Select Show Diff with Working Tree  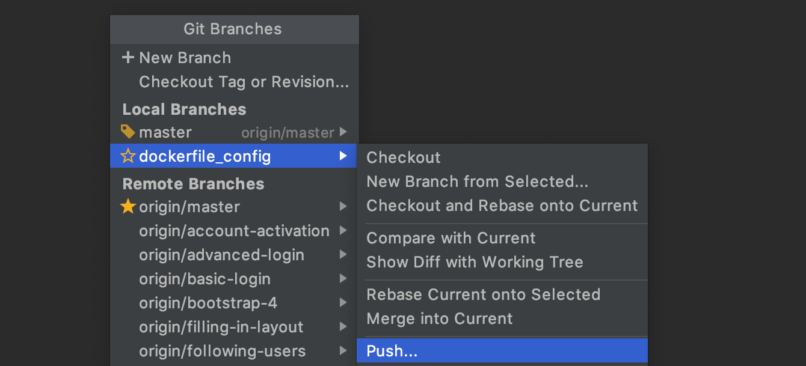click(x=475, y=262)
